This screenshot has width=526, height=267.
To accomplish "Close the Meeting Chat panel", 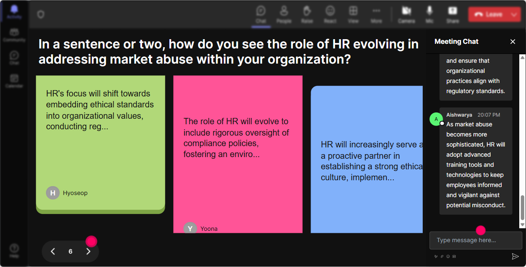I will tap(513, 41).
